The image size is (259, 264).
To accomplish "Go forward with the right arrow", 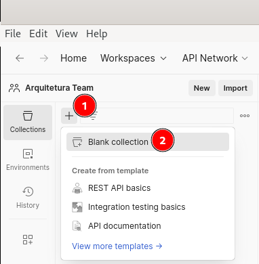I will 44,58.
